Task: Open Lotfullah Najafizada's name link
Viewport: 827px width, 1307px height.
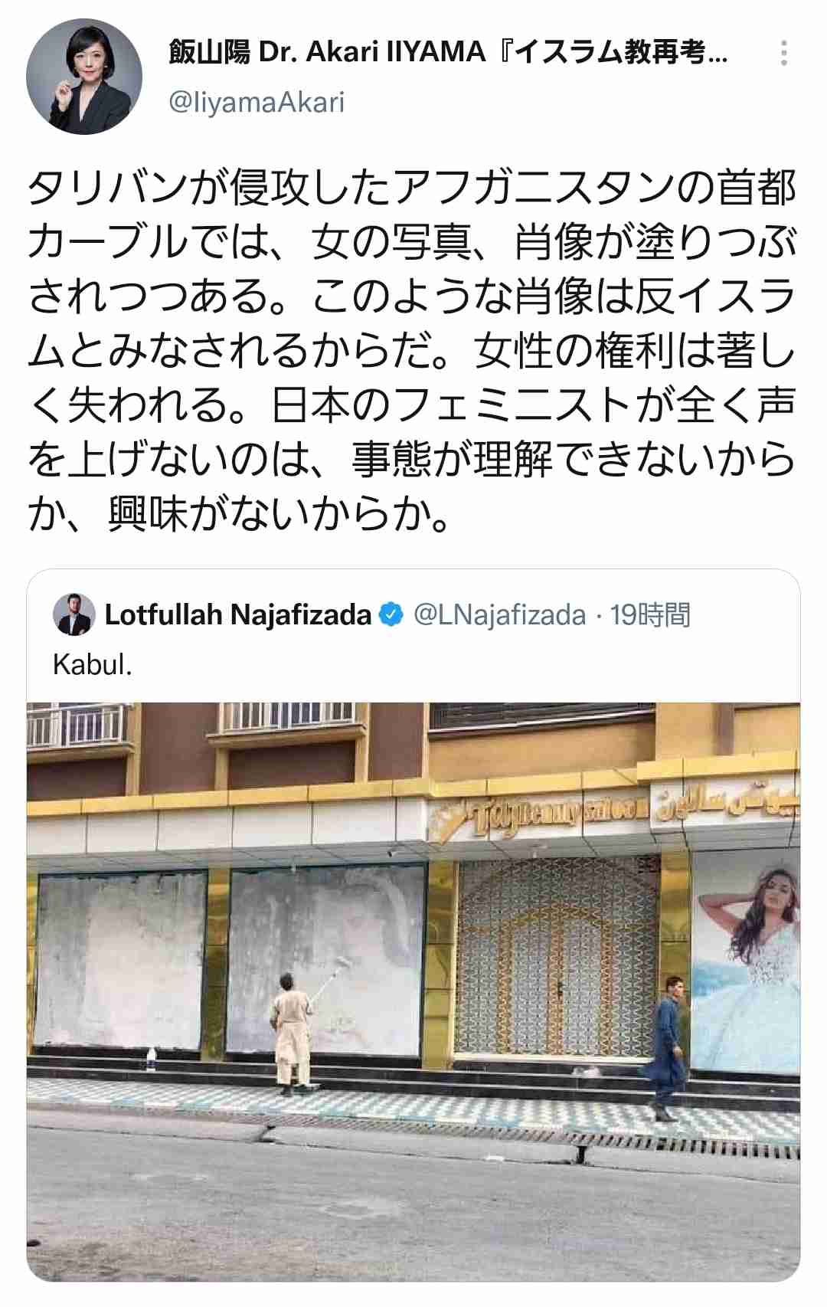Action: [237, 614]
